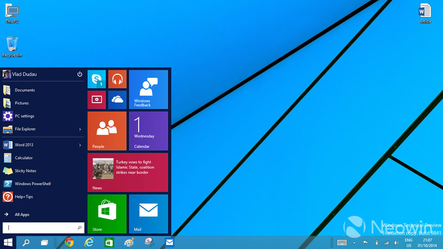This screenshot has width=443, height=249.
Task: Click the power button in Start menu
Action: coord(80,74)
